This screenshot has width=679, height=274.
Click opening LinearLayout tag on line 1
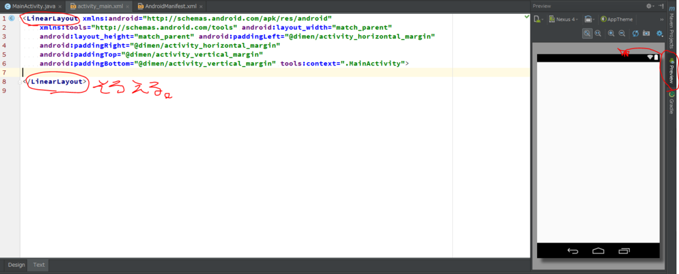[x=52, y=19]
